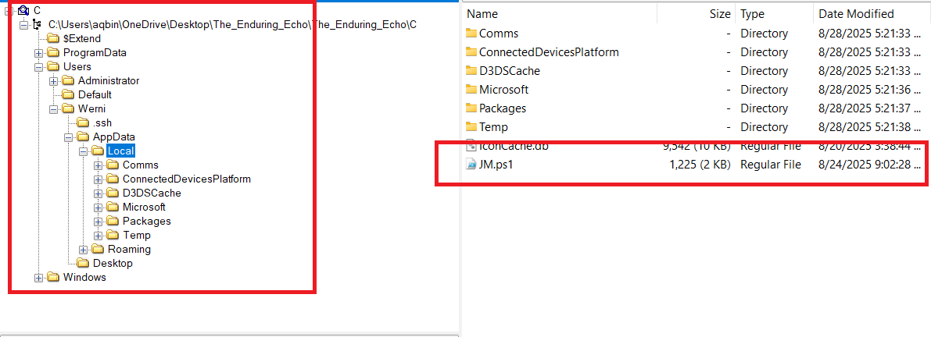Image resolution: width=931 pixels, height=337 pixels.
Task: Expand the Administrator folder node
Action: pyautogui.click(x=53, y=81)
